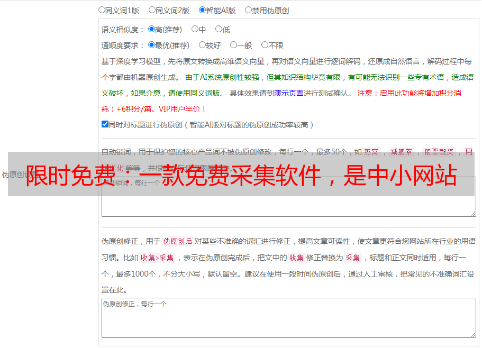Click the 伪原创后 highlighted tag
Image resolution: width=482 pixels, height=348 pixels.
pos(178,241)
